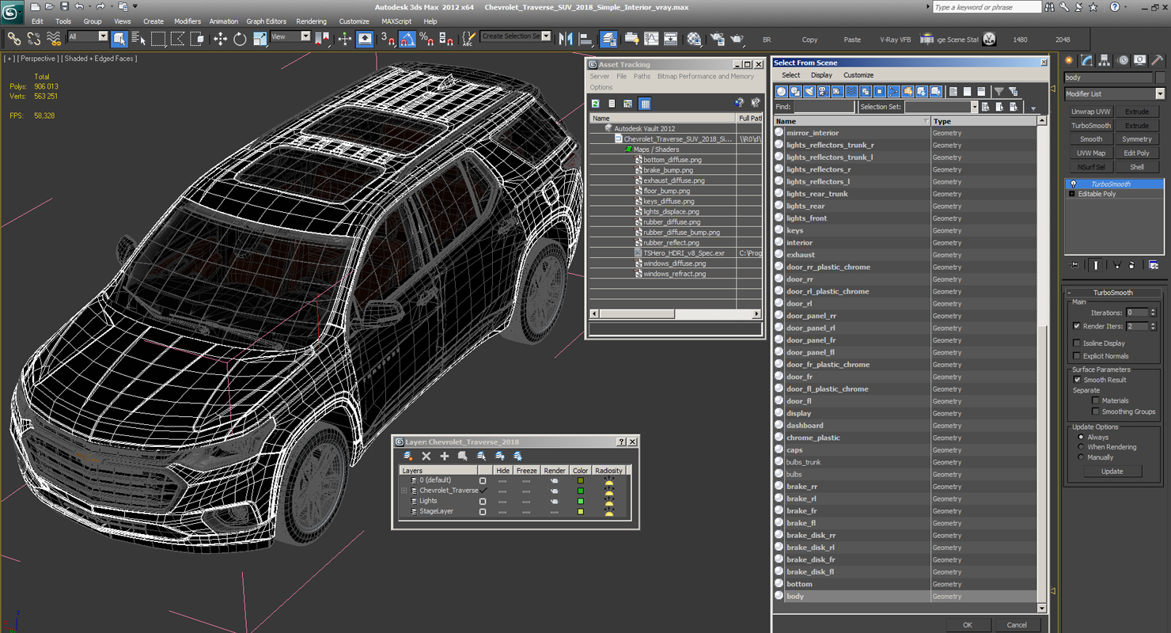1171x633 pixels.
Task: Open the Modify command panel tab
Action: (1086, 60)
